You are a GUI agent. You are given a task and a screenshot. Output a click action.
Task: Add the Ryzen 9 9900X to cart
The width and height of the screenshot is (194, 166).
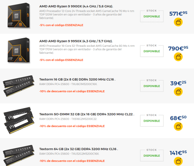(x=178, y=22)
